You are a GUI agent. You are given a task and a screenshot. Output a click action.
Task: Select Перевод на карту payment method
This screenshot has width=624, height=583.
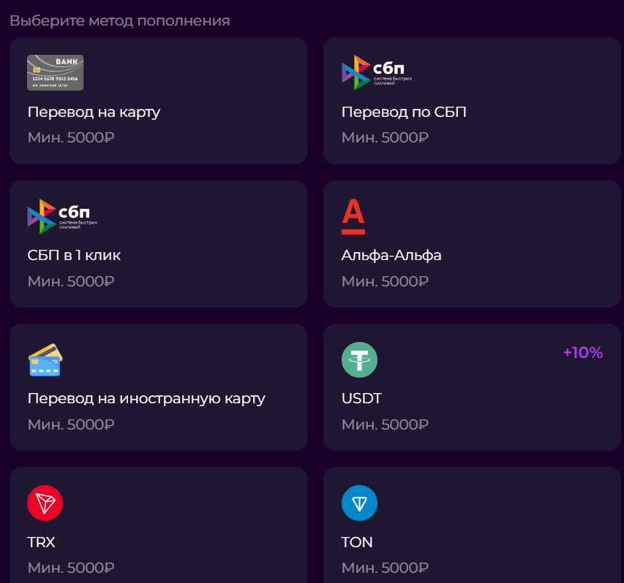(x=94, y=113)
